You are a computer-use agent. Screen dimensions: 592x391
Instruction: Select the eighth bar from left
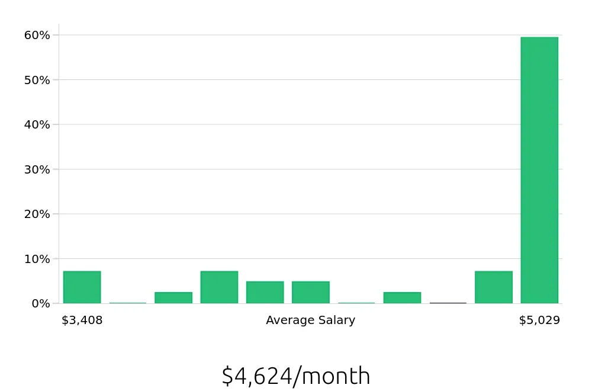[402, 297]
